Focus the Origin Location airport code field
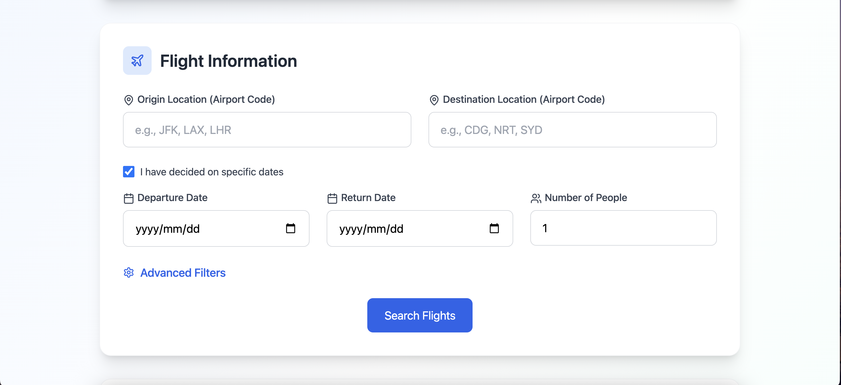 click(267, 130)
